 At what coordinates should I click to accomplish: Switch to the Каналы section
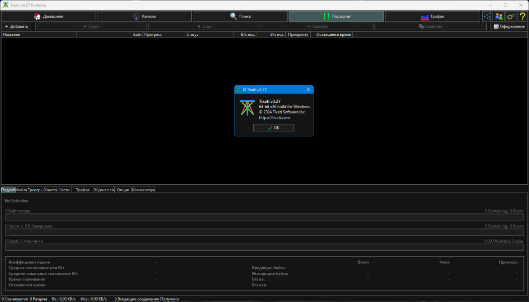(x=144, y=16)
